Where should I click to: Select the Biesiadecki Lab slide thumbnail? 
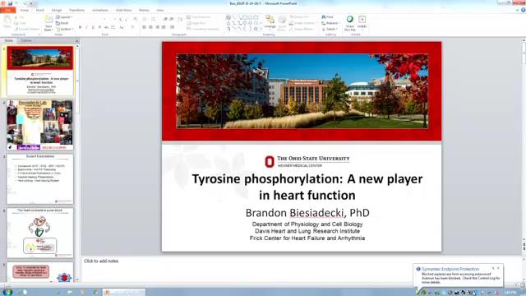(40, 124)
